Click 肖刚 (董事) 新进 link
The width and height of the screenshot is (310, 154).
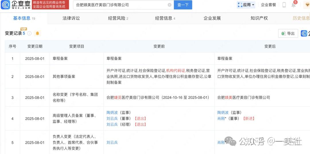point(221,118)
